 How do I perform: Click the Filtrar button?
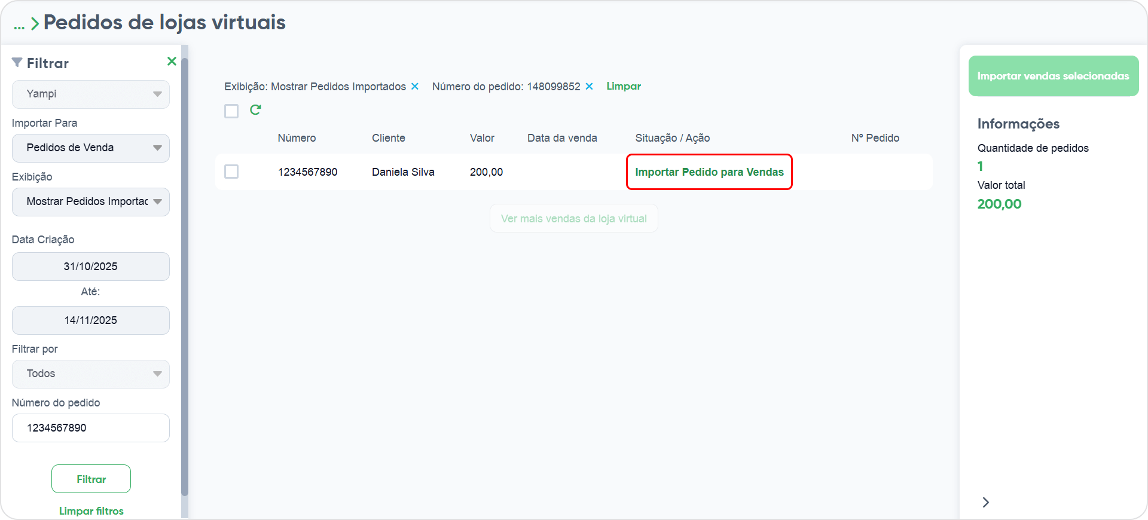pyautogui.click(x=91, y=479)
